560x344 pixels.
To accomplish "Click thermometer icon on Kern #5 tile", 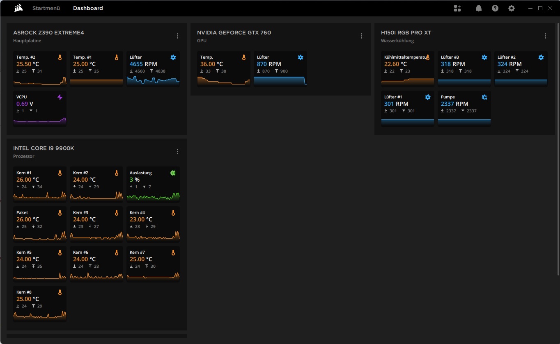I will pos(60,253).
